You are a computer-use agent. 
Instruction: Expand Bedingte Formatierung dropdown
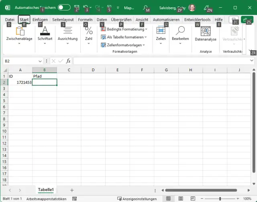(124, 29)
